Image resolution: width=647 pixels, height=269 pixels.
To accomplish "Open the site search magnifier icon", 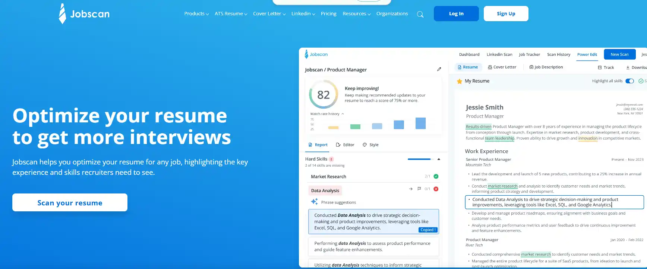I will [420, 15].
